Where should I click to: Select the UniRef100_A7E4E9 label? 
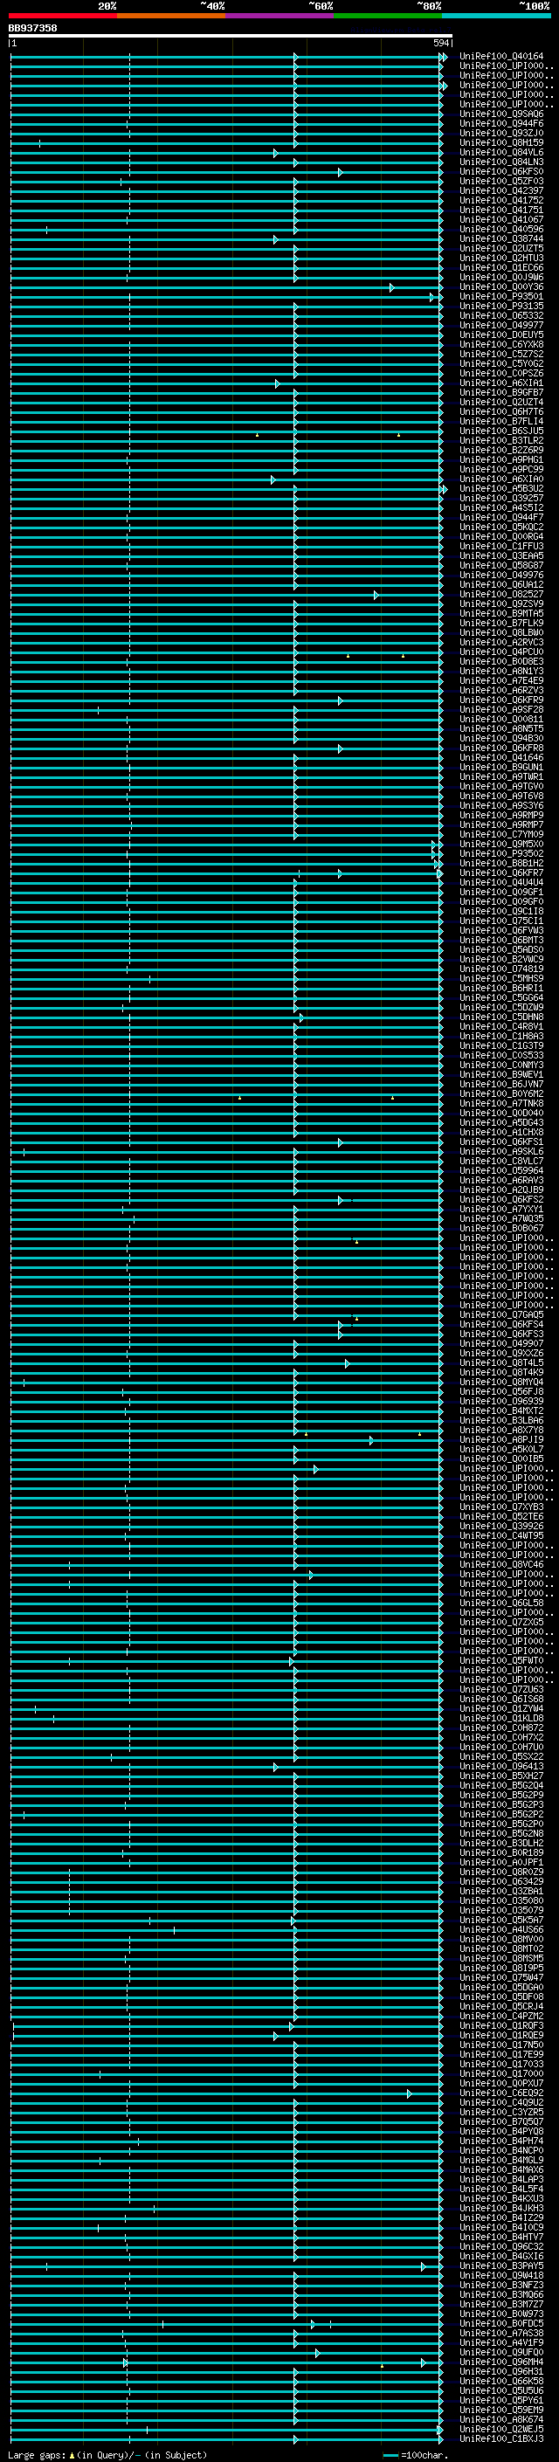coord(501,680)
